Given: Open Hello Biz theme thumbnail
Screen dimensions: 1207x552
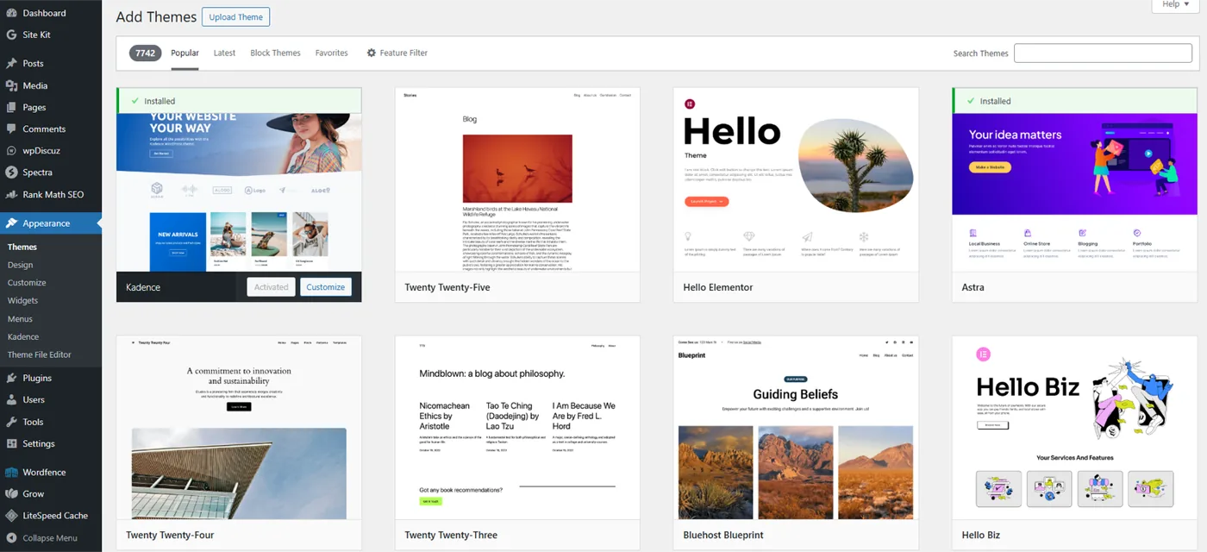Looking at the screenshot, I should (x=1074, y=428).
